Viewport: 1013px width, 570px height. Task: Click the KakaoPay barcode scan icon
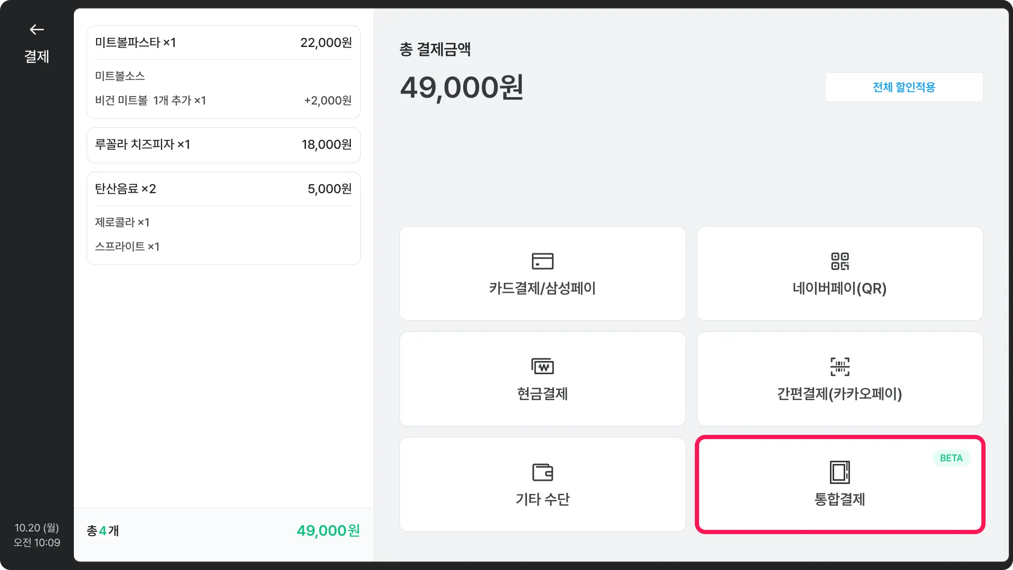click(x=839, y=366)
